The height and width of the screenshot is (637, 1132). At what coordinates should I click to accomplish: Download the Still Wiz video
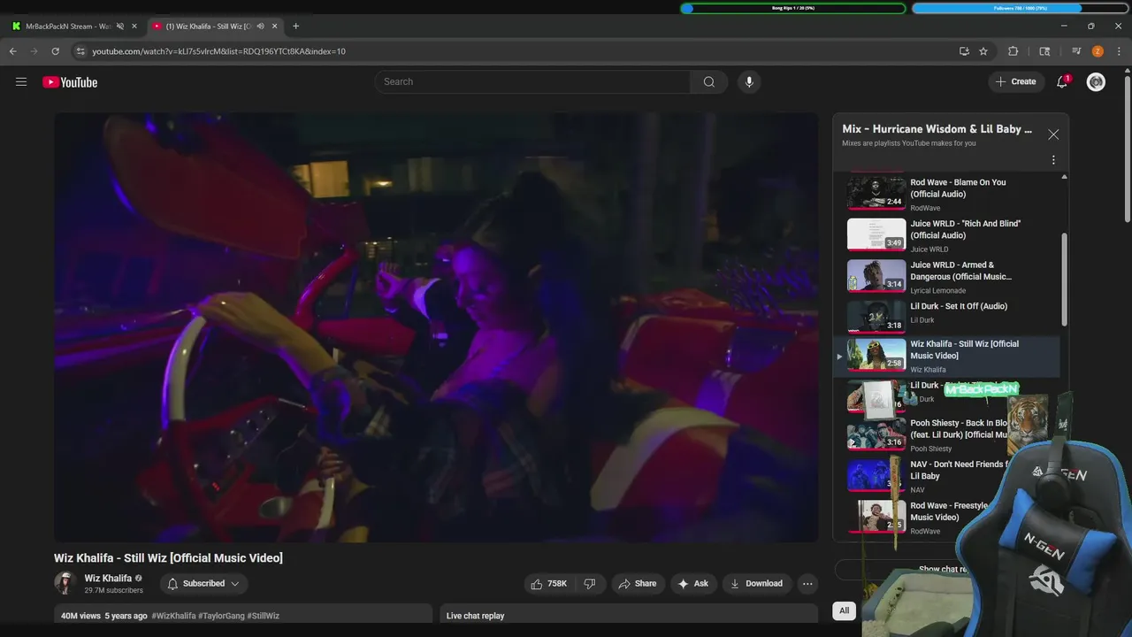click(x=755, y=584)
